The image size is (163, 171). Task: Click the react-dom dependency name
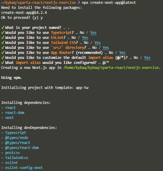(15, 112)
